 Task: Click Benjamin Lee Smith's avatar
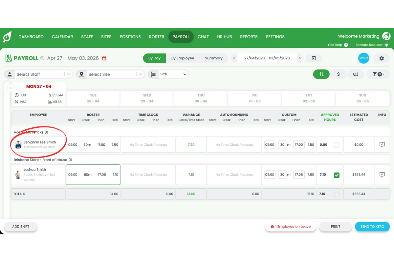point(18,145)
